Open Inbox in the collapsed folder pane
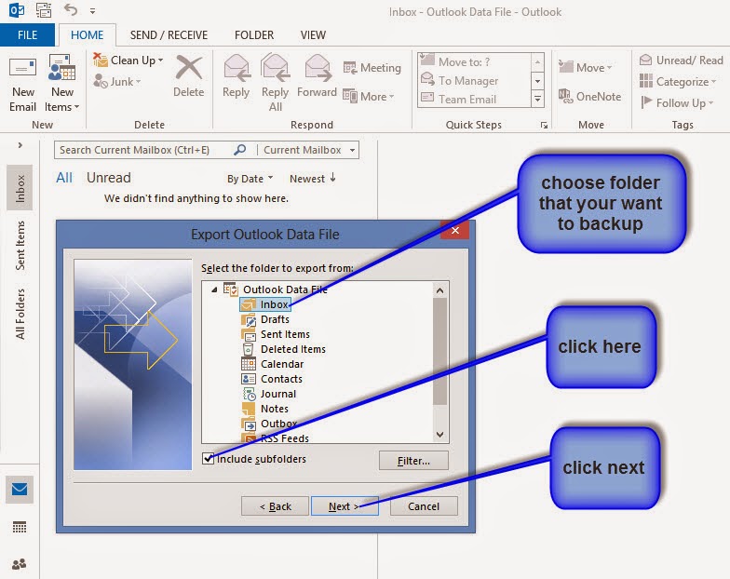This screenshot has width=730, height=579. pyautogui.click(x=20, y=188)
